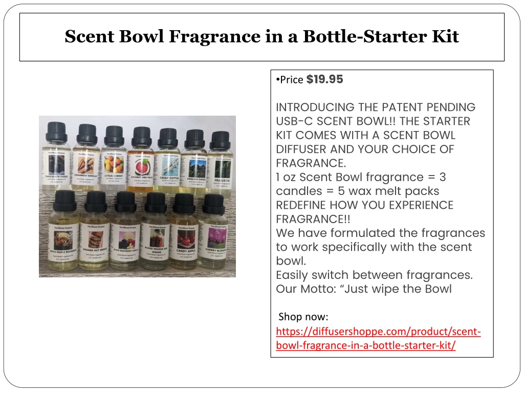Select the Apple Maple Bourbon bottle

tap(64, 230)
